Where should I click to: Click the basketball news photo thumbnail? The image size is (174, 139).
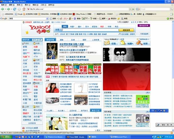[x=52, y=51]
